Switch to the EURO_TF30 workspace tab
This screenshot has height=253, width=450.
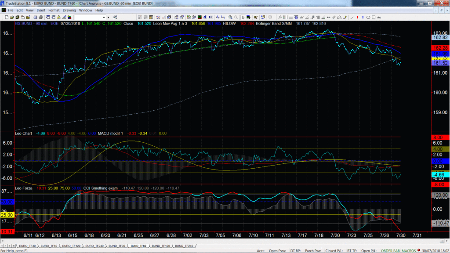coord(28,246)
